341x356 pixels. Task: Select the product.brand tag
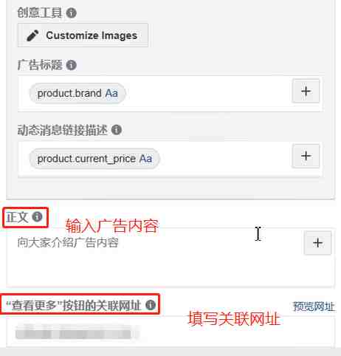coord(77,93)
